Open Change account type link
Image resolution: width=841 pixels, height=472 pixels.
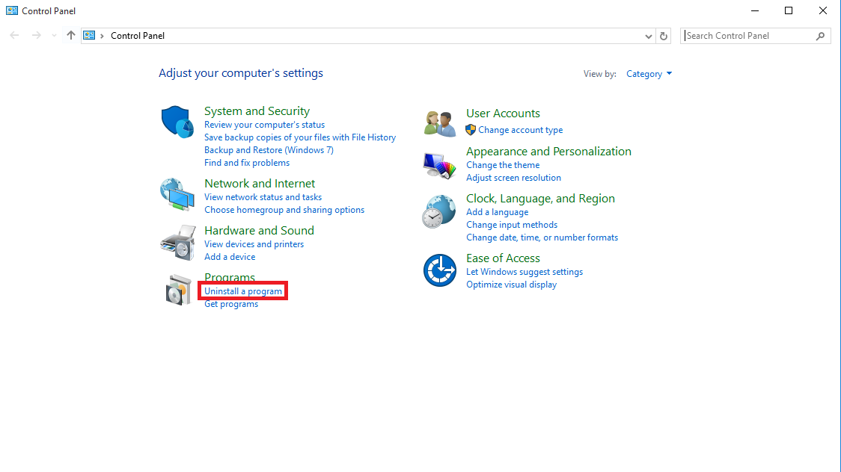pos(520,130)
